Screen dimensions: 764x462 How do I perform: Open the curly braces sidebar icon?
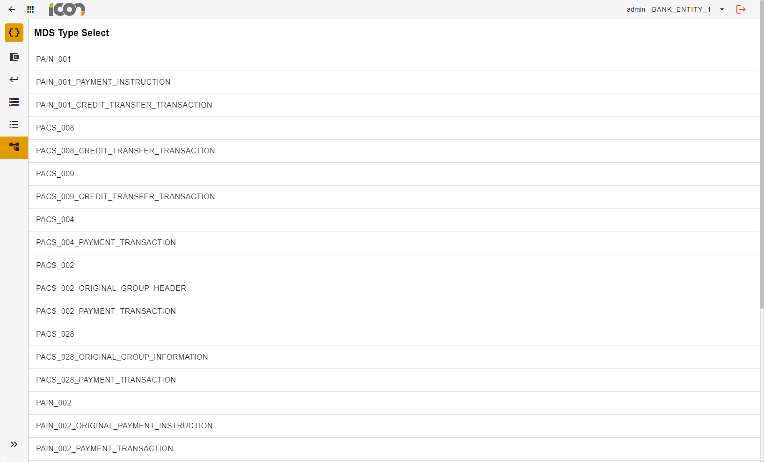click(14, 33)
